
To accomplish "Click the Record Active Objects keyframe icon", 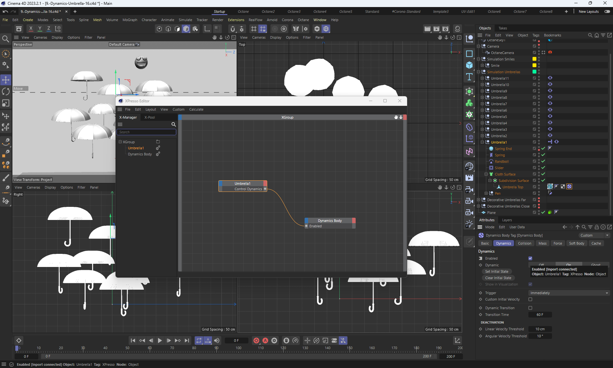I will (x=256, y=341).
